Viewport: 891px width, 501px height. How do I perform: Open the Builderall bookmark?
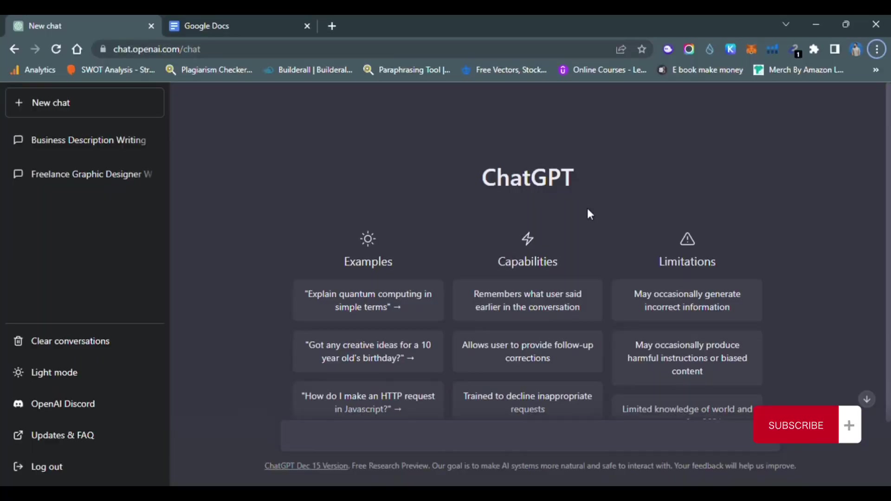pyautogui.click(x=308, y=70)
